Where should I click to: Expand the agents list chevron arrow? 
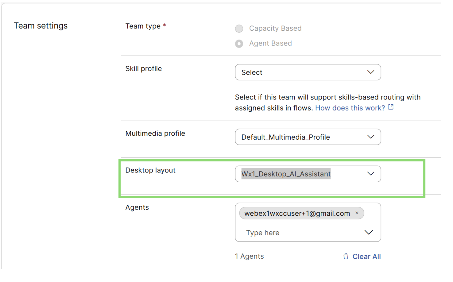pos(369,232)
